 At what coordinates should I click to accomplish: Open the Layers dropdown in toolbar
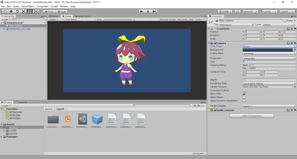[x=270, y=11]
